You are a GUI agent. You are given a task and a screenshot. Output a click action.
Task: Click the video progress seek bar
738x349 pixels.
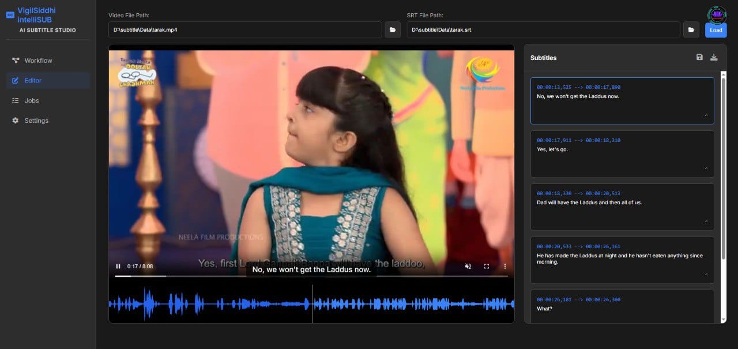[x=311, y=276]
